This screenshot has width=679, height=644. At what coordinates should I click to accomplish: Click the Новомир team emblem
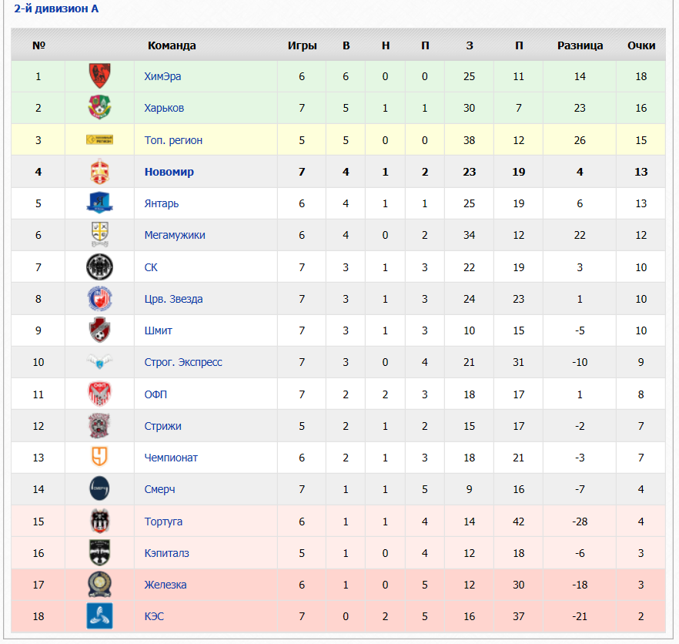(x=99, y=172)
